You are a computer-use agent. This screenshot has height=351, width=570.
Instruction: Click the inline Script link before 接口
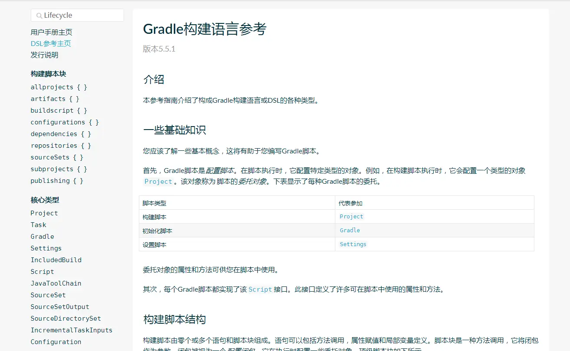point(260,289)
